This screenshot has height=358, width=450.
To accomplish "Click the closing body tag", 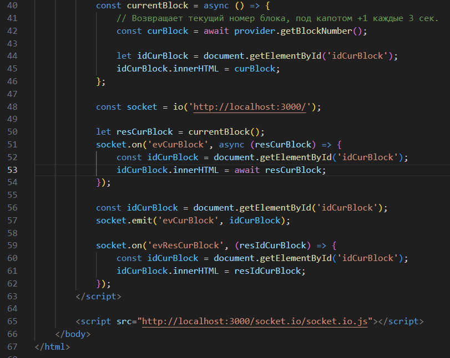I will tap(73, 334).
